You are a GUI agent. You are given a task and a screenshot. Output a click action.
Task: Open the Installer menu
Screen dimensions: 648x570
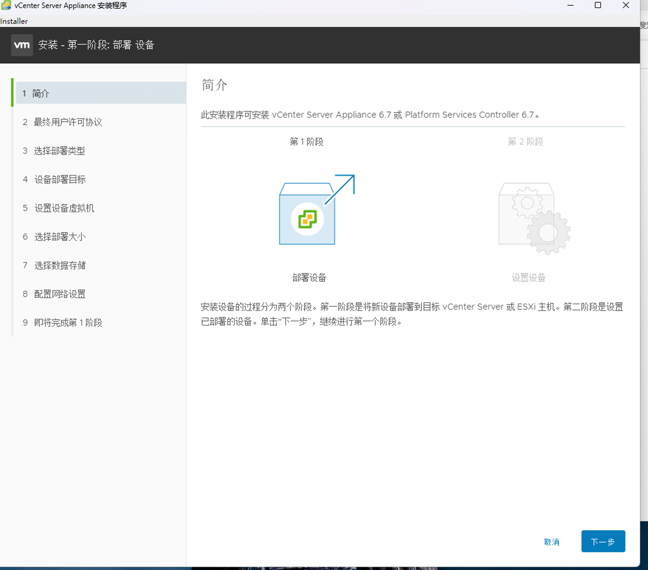point(14,21)
